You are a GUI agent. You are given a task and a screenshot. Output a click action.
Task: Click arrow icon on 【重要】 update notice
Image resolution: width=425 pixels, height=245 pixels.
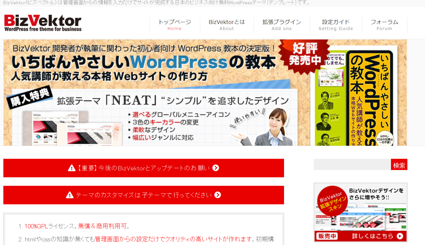click(x=216, y=168)
